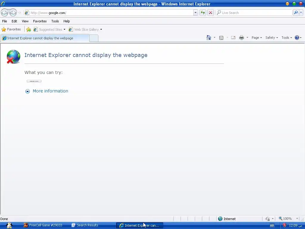Click the RSS feeds icon
This screenshot has height=229, width=305.
point(221,38)
